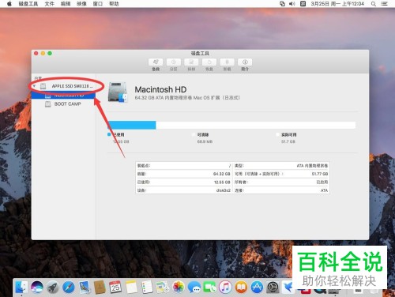Viewport: 395px width, 297px height.
Task: Open FaceTime green icon in Dock
Action: tap(209, 287)
